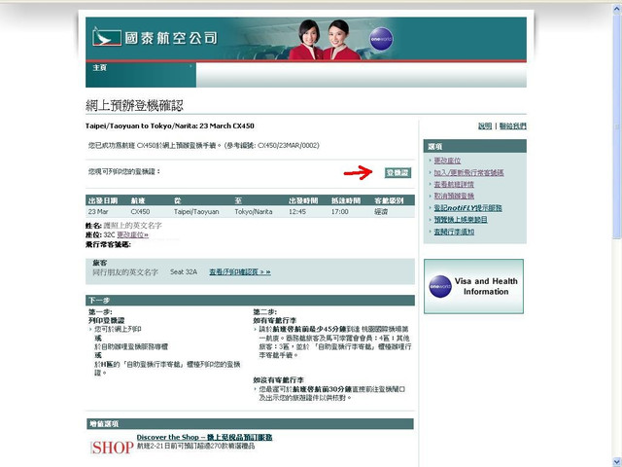
Task: Click the 23 Mar departure date cell
Action: pyautogui.click(x=98, y=212)
